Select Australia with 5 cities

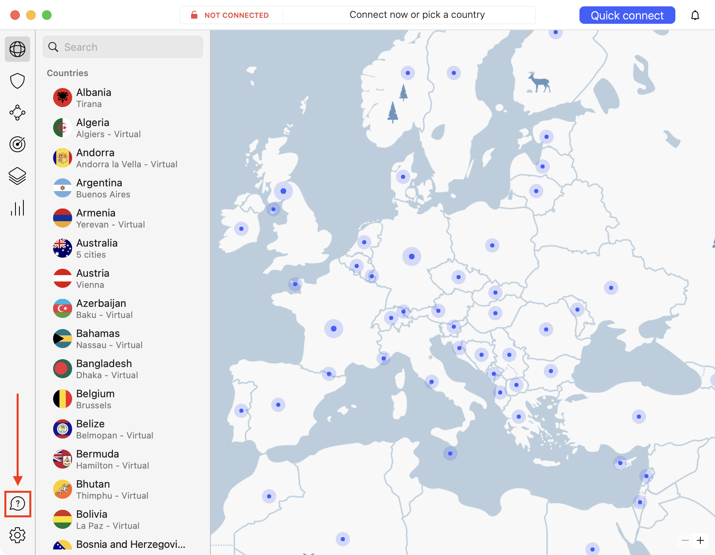pyautogui.click(x=97, y=249)
